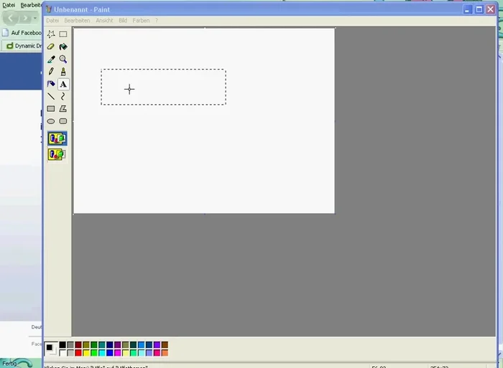Select the rectangular Select tool
Screen dimensions: 503x368
(63, 34)
